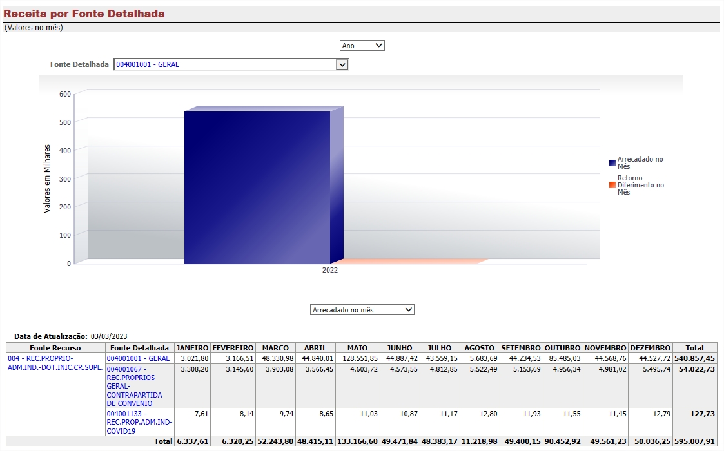Screen dimensions: 724x451
Task: Click the blue Arrecadado no Mês legend swatch
Action: 612,163
